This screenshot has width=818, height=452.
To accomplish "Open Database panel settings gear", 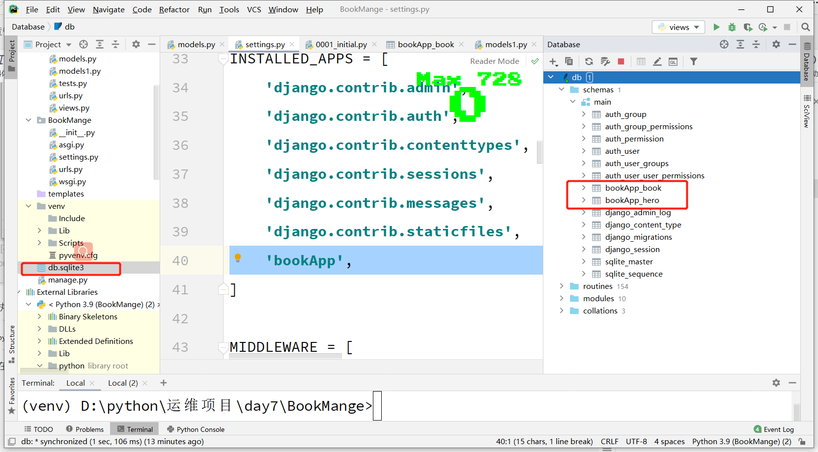I will point(776,44).
